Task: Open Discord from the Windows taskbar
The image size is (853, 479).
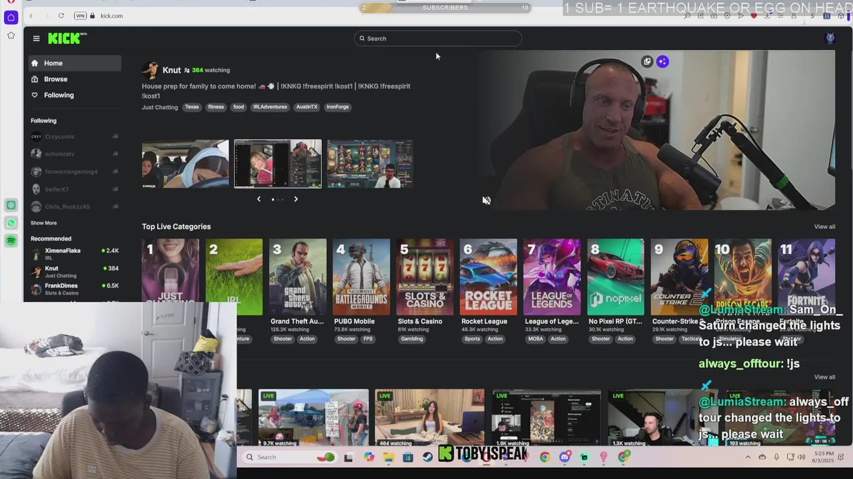Action: (565, 457)
